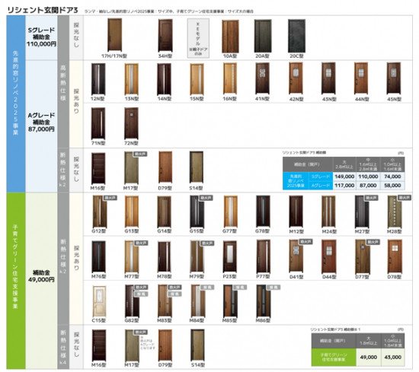Select the 17H/17N型 door image
This screenshot has height=372, width=419.
(114, 35)
